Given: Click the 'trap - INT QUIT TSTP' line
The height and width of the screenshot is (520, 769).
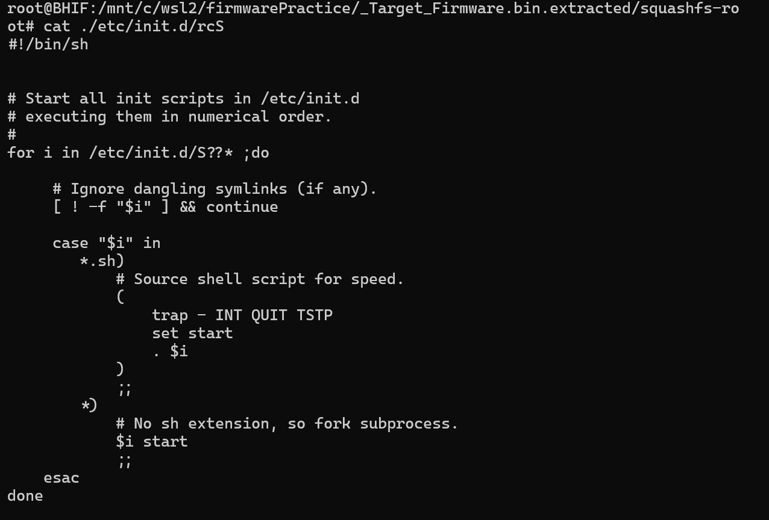Looking at the screenshot, I should click(x=242, y=315).
